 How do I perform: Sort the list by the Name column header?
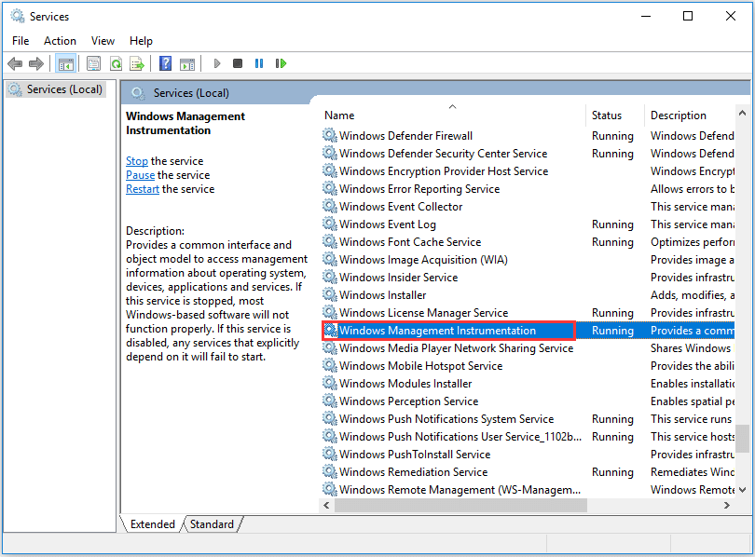pyautogui.click(x=339, y=115)
